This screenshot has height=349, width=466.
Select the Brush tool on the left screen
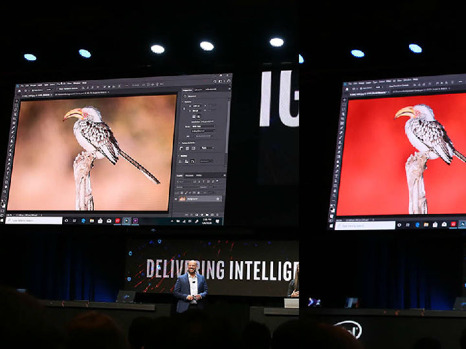[x=12, y=136]
